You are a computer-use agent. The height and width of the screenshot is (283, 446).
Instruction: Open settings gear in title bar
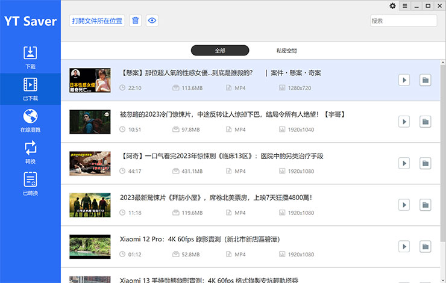point(393,6)
